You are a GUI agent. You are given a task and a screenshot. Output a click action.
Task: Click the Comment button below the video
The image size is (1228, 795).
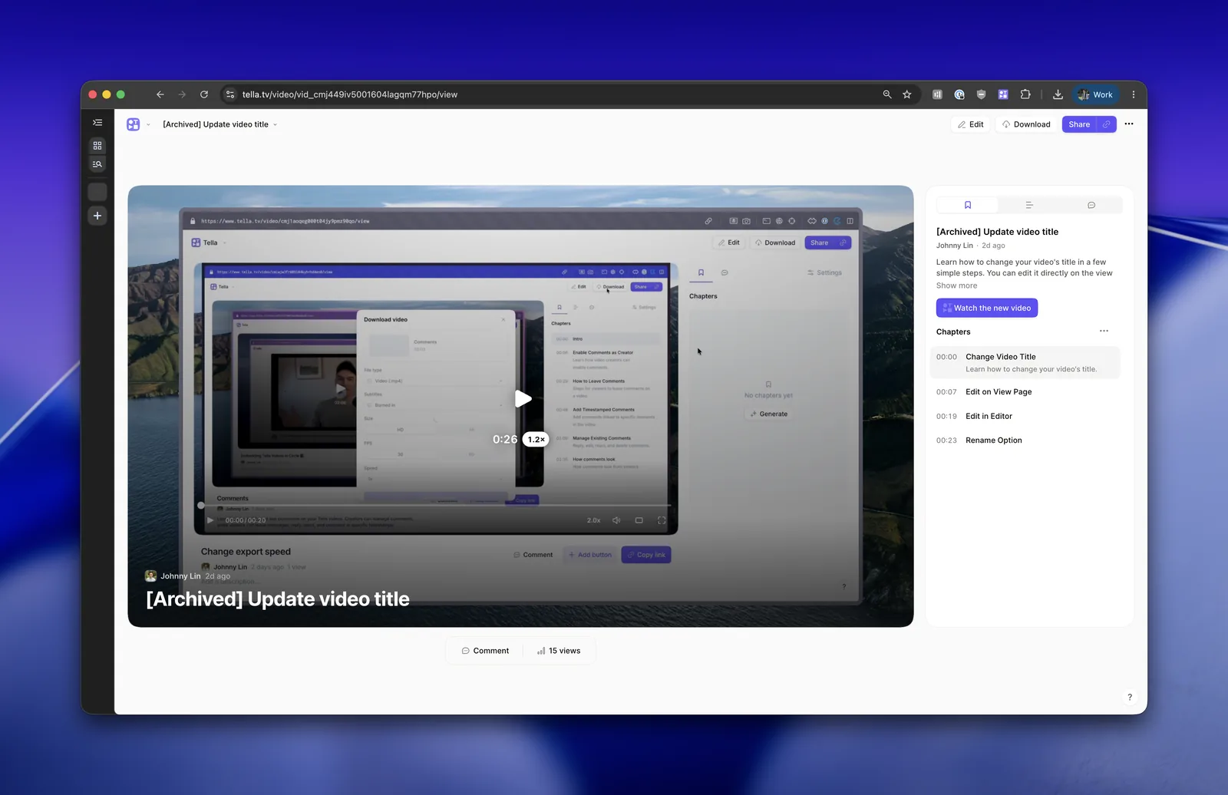485,651
